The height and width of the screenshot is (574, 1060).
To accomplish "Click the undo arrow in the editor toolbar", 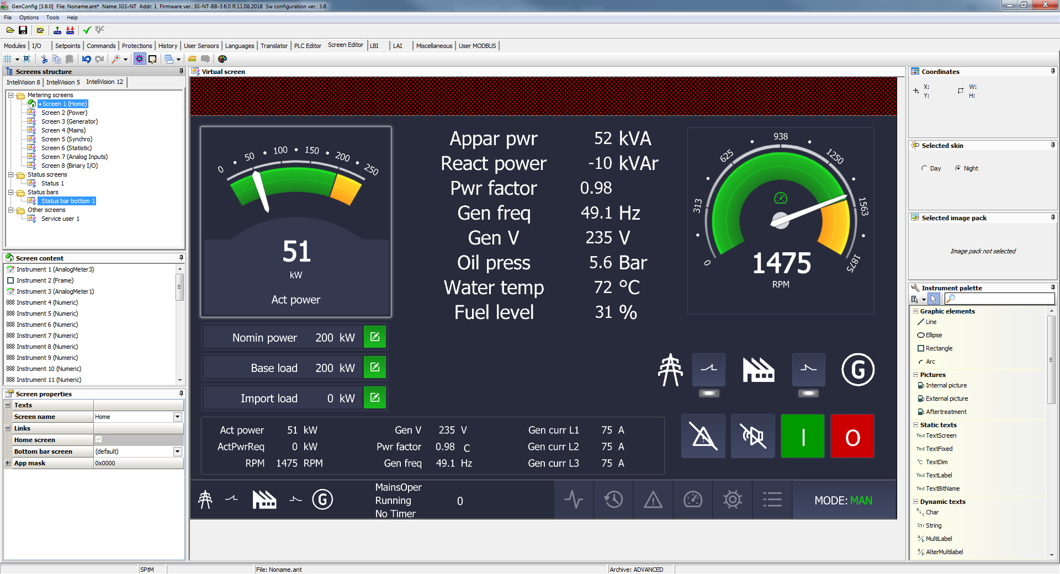I will 87,59.
